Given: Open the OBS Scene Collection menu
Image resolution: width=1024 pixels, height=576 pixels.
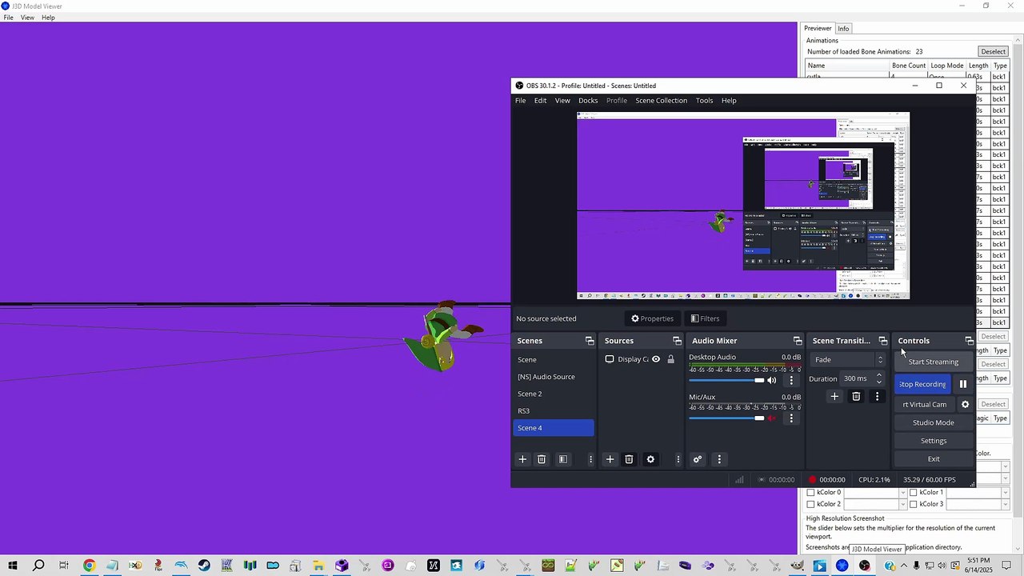Looking at the screenshot, I should click(662, 101).
